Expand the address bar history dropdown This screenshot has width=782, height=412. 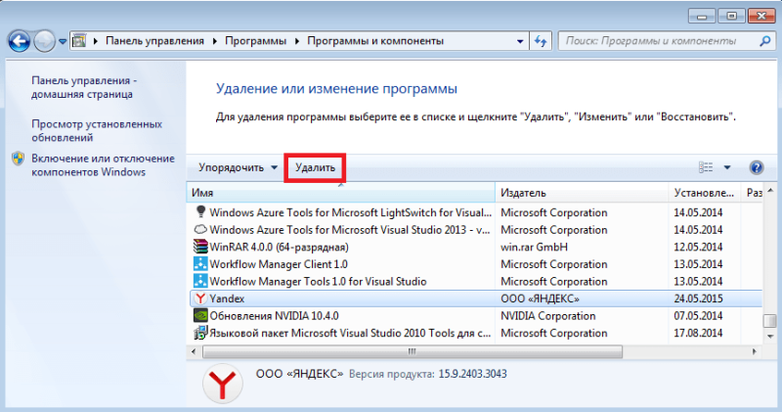520,41
